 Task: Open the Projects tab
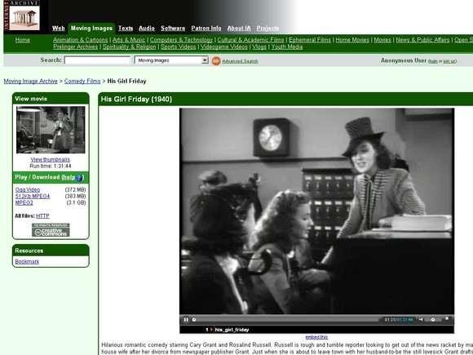point(267,28)
